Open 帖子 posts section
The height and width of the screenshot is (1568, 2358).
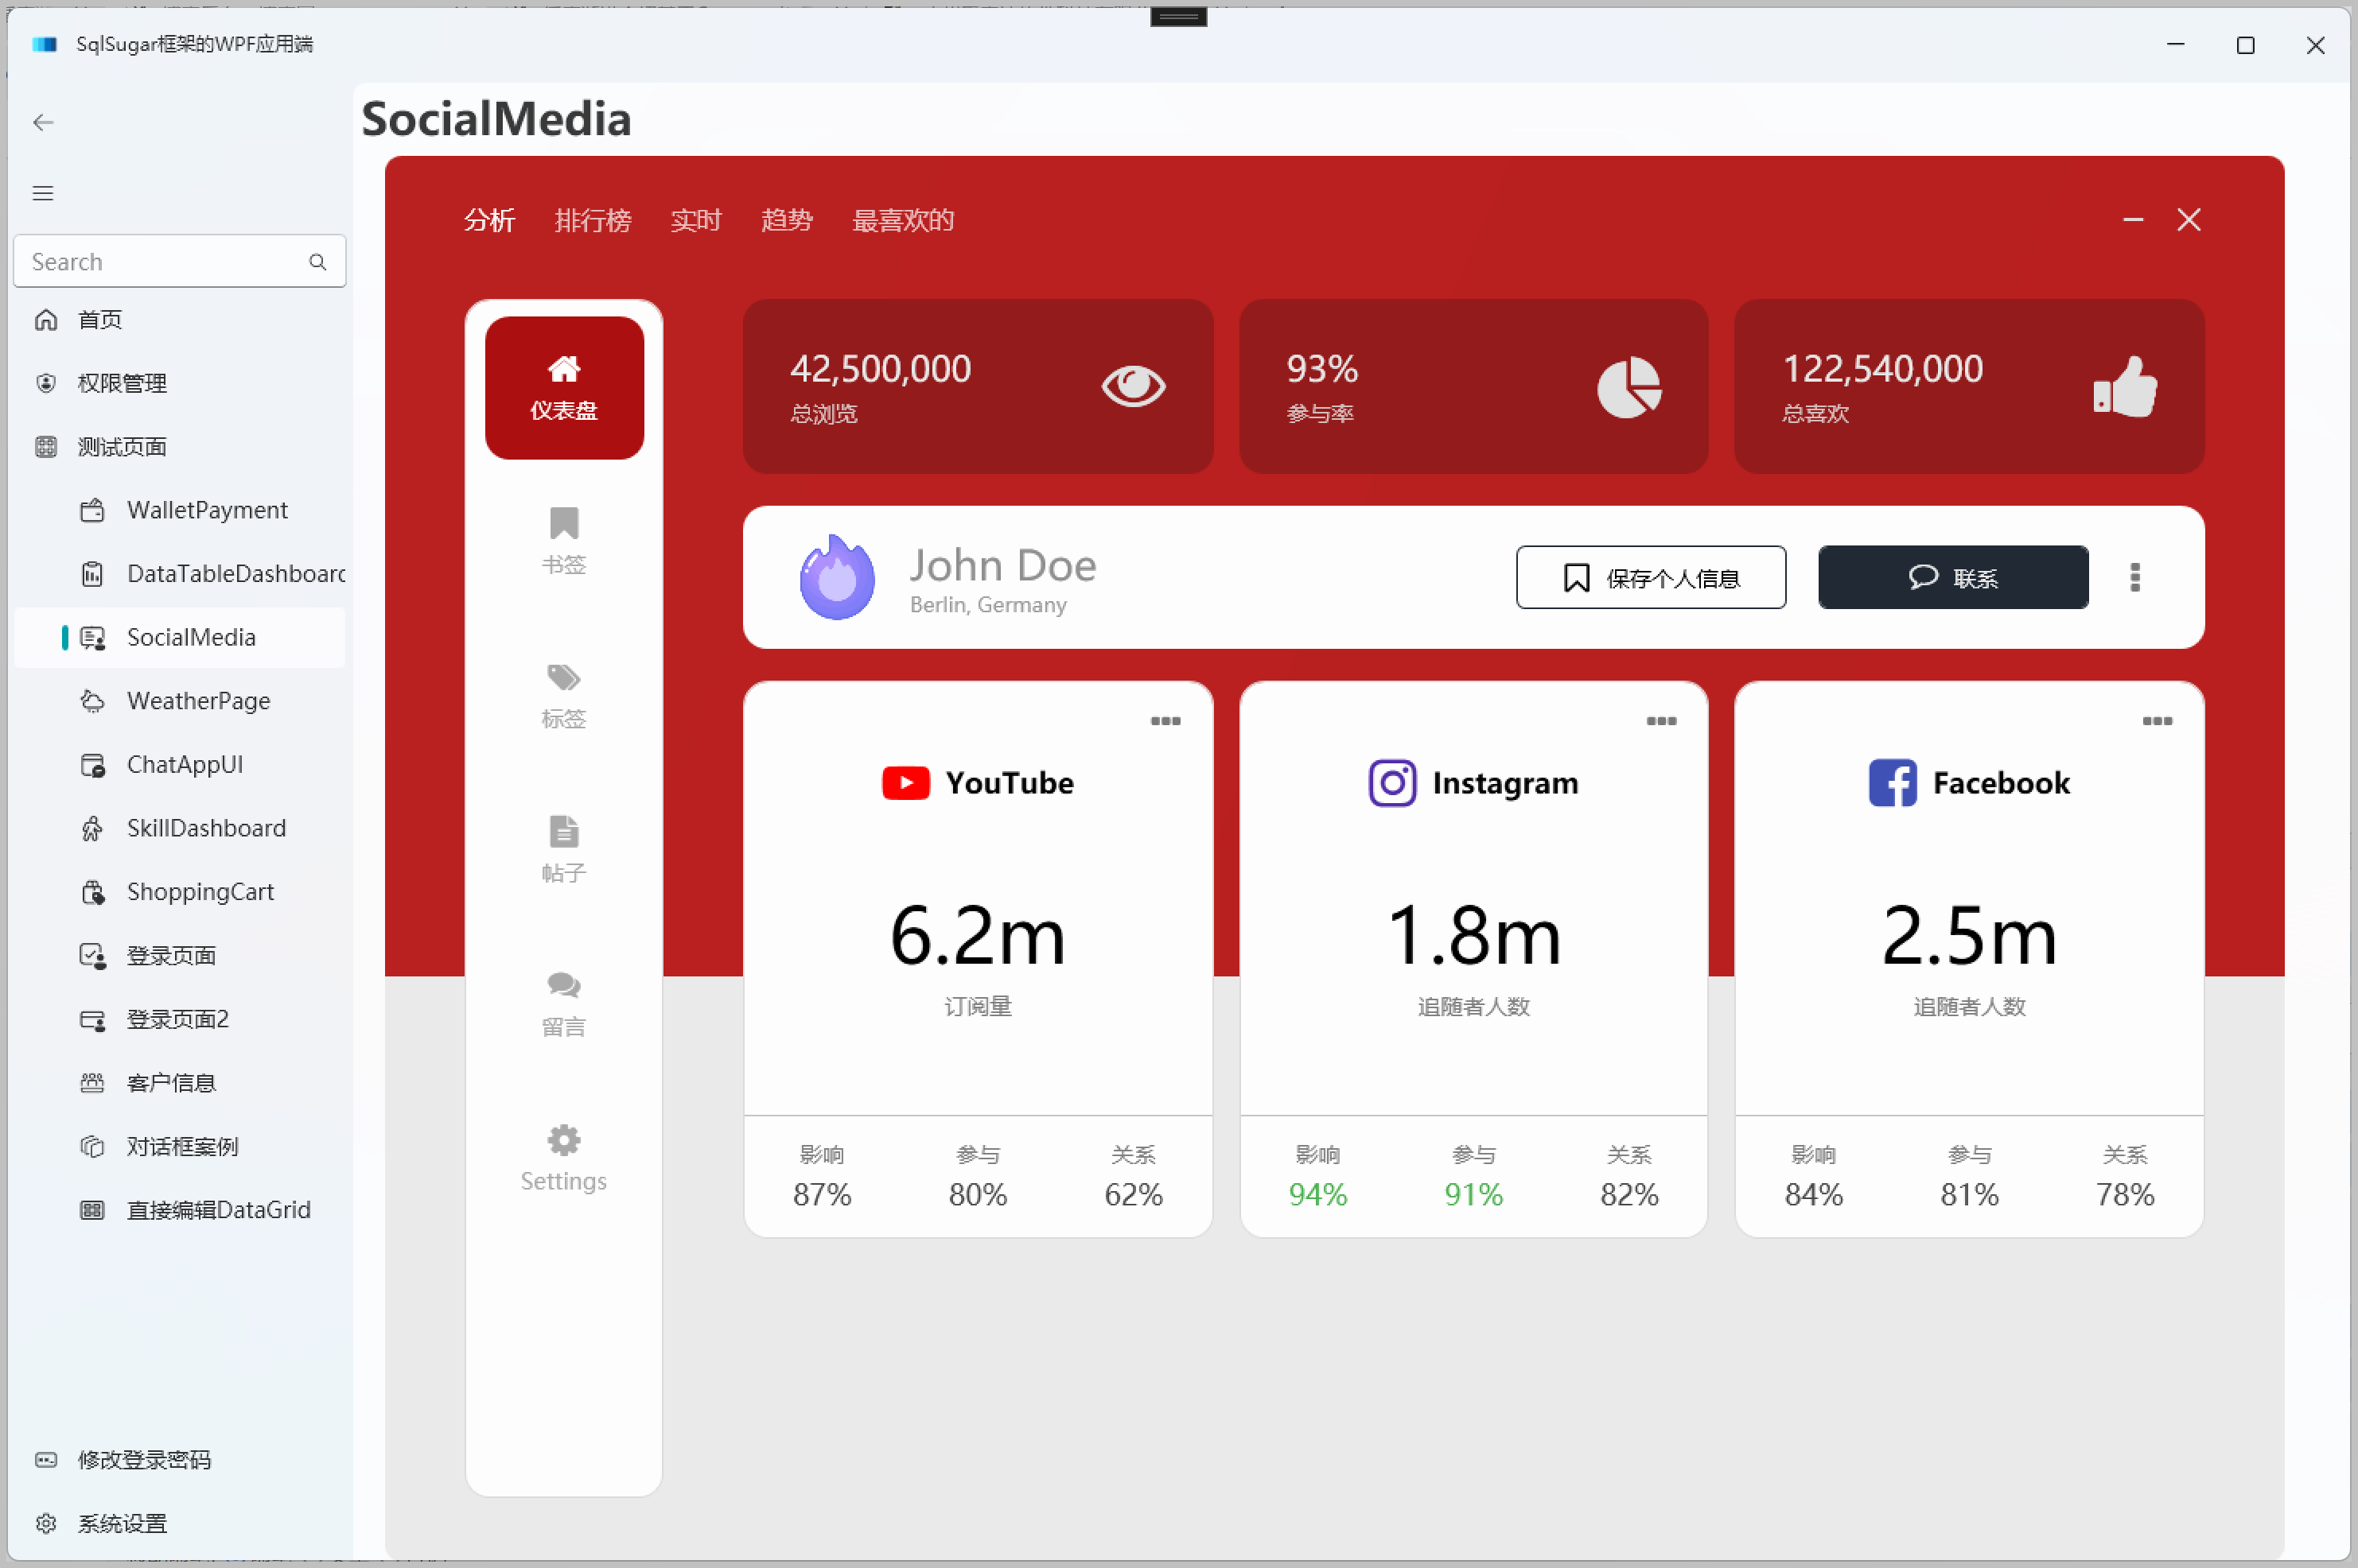[564, 850]
